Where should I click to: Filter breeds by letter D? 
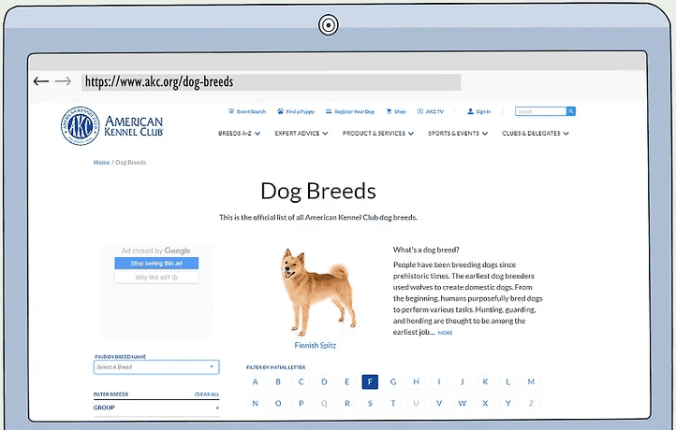point(324,381)
